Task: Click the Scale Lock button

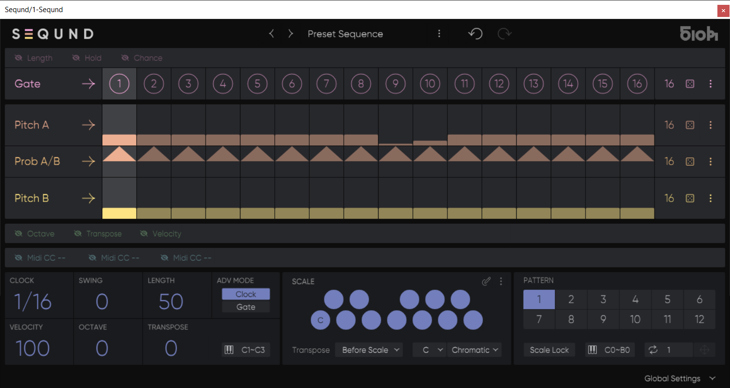Action: [x=549, y=350]
